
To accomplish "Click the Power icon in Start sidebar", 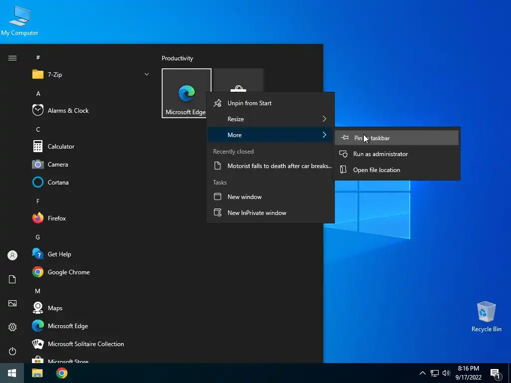I will pyautogui.click(x=12, y=351).
